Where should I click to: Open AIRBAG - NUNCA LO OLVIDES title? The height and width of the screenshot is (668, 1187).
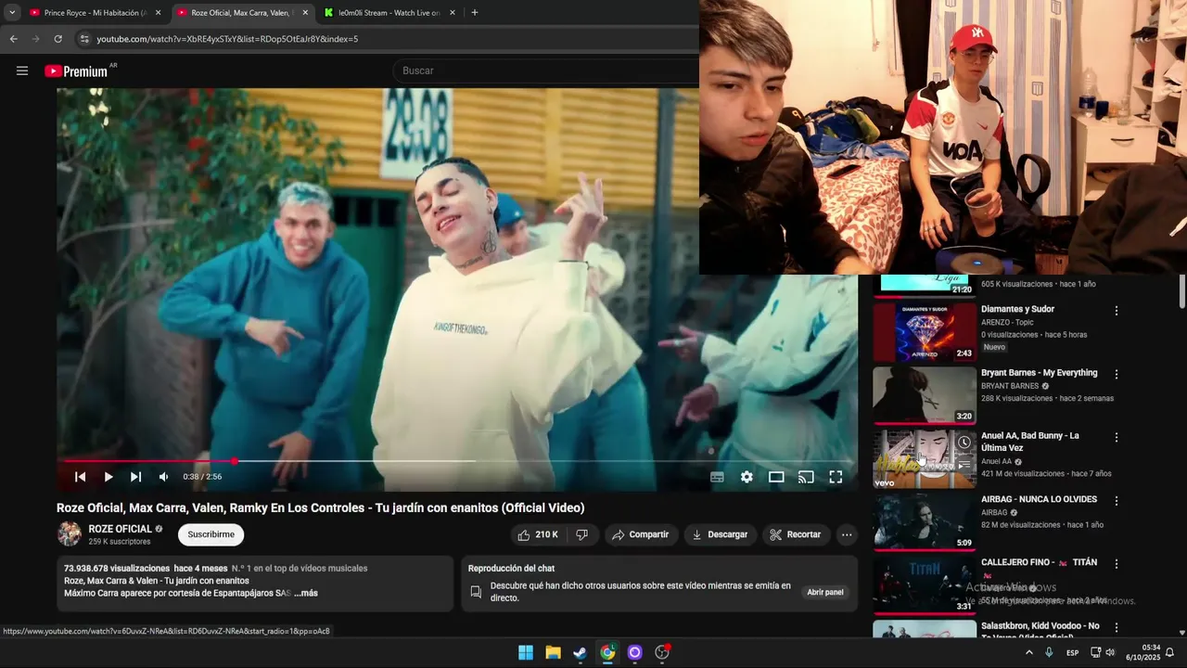point(1039,499)
